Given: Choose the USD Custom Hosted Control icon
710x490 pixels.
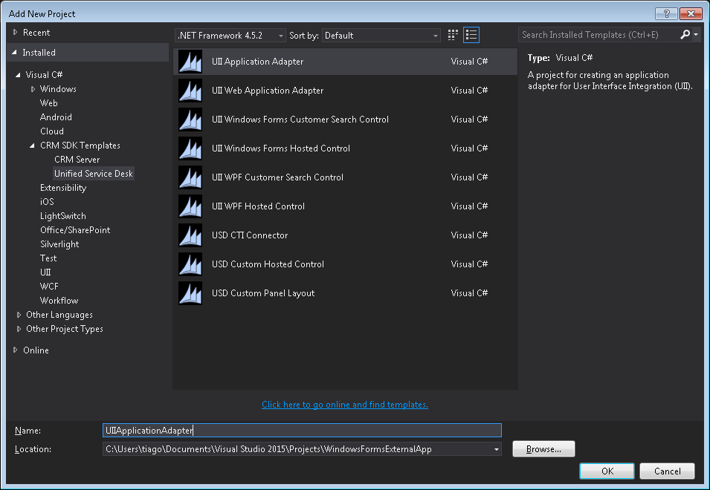Looking at the screenshot, I should pos(190,264).
